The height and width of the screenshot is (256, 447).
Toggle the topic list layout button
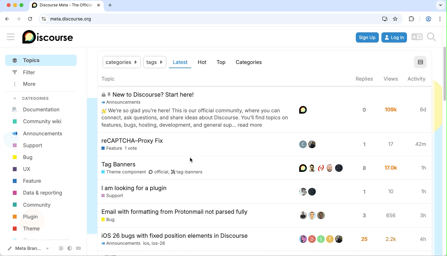pyautogui.click(x=420, y=62)
